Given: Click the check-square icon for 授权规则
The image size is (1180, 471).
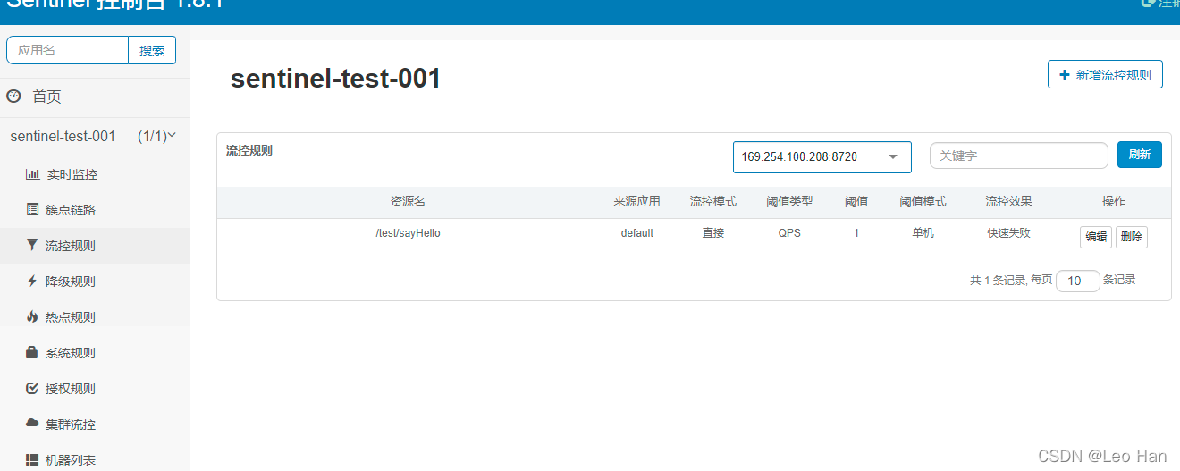Looking at the screenshot, I should point(32,388).
